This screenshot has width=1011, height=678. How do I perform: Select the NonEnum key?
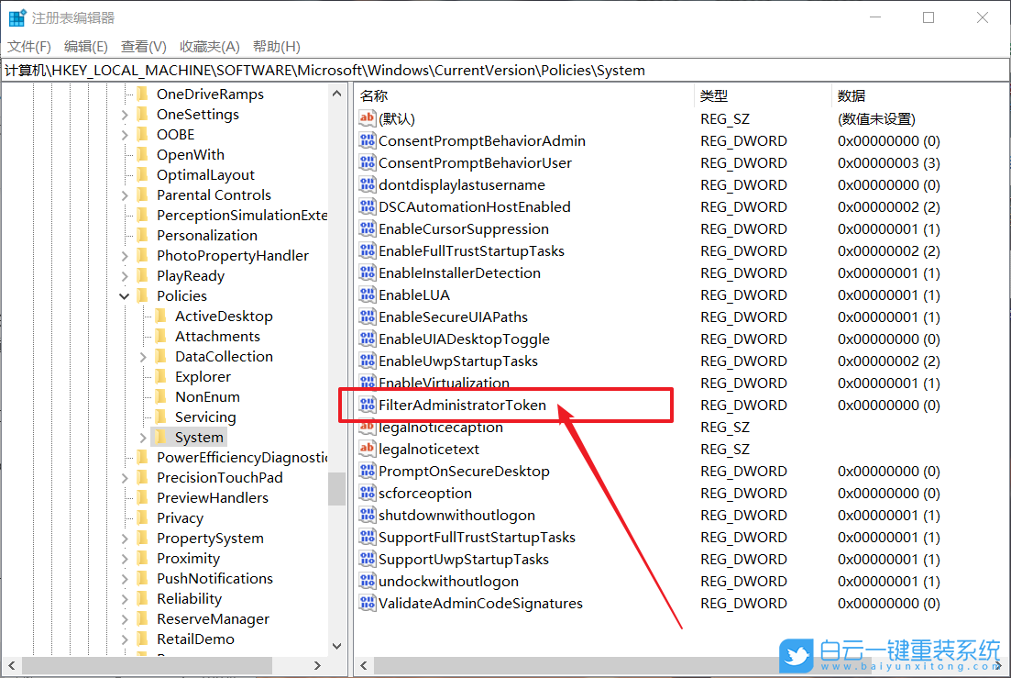[x=207, y=396]
